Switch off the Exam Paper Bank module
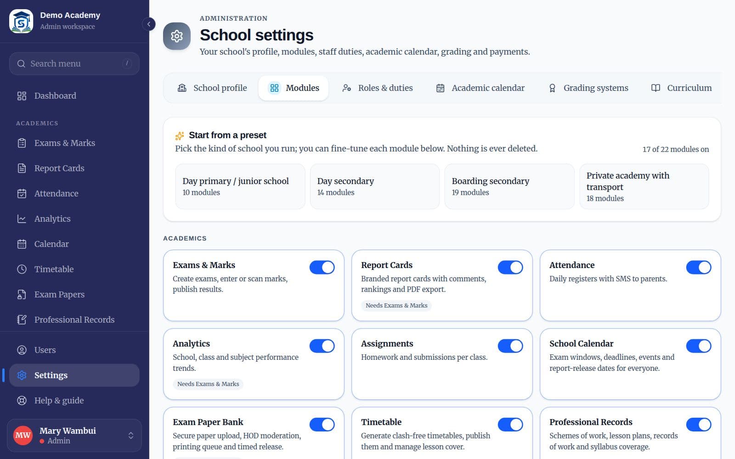This screenshot has width=735, height=459. tap(322, 424)
